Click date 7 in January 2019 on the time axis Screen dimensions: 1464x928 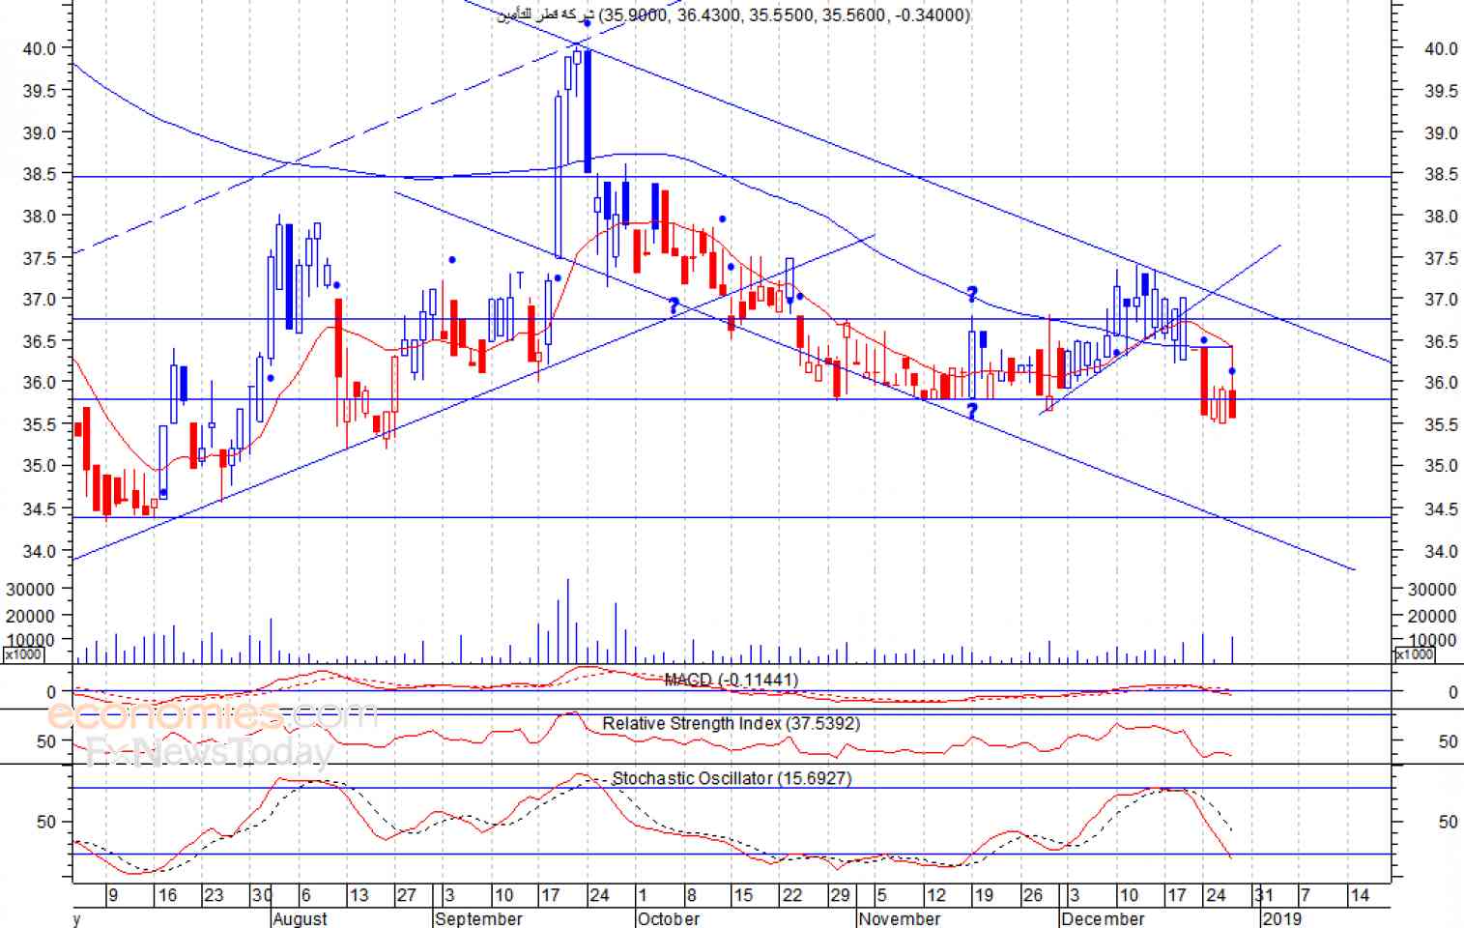point(1305,895)
